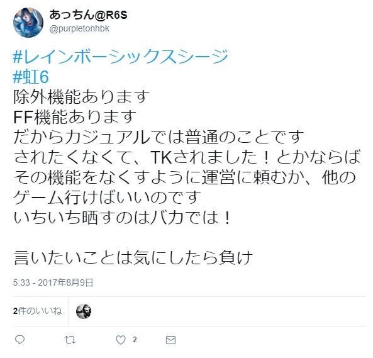The image size is (373, 358).
Task: Click the final line 言いたいことは気にしたら負け
Action: click(133, 257)
